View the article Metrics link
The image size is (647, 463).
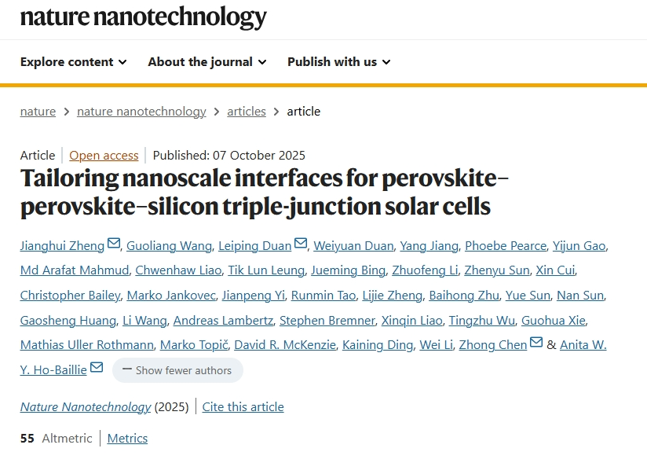pos(127,439)
